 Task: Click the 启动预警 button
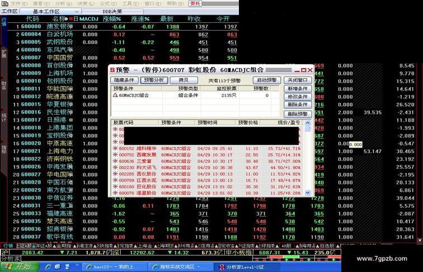click(x=267, y=80)
